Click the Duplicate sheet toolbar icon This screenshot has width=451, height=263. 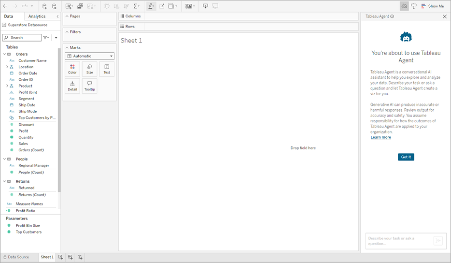pos(80,6)
